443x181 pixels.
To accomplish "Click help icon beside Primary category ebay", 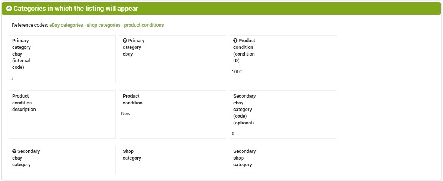I will click(x=124, y=41).
